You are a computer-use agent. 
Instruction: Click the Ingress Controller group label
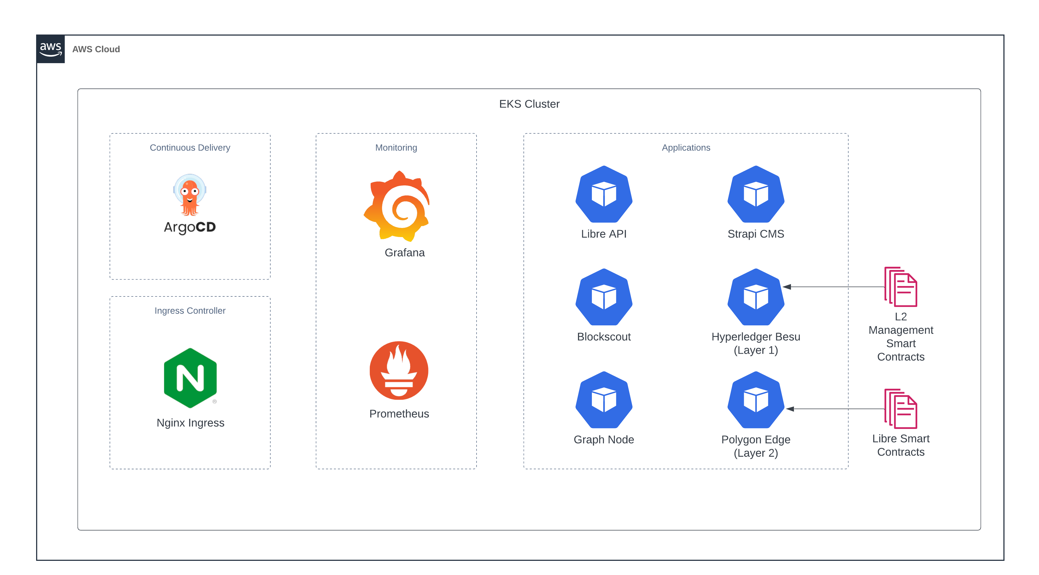tap(190, 310)
